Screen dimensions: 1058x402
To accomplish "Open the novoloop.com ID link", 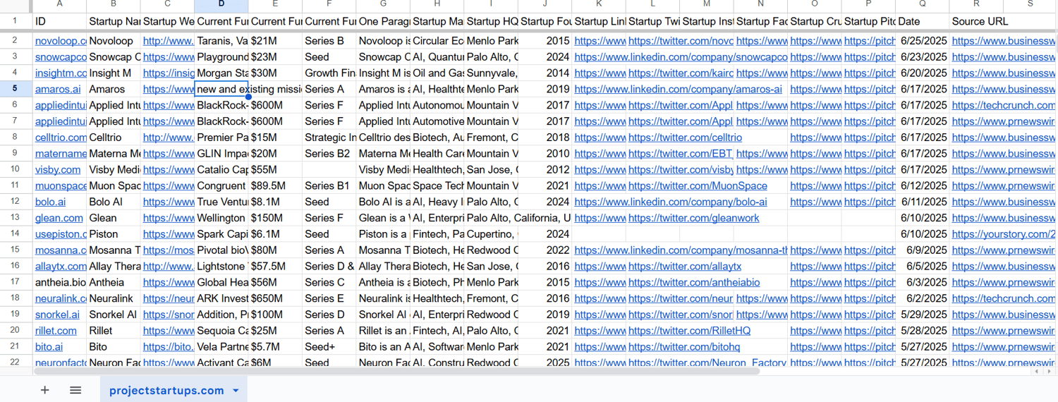I will (x=60, y=41).
